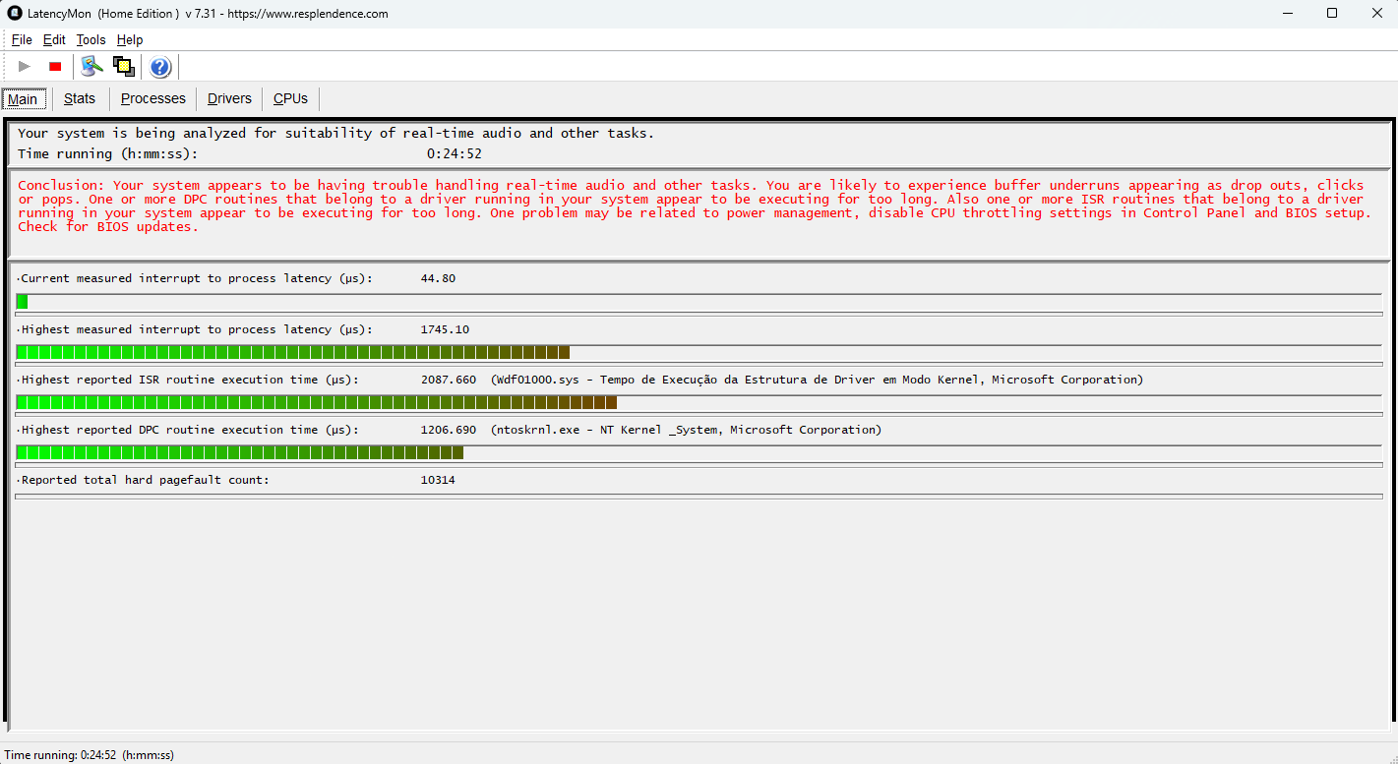Click the highest ISR execution time bar
Screen dimensions: 1398x764
pyautogui.click(x=317, y=402)
